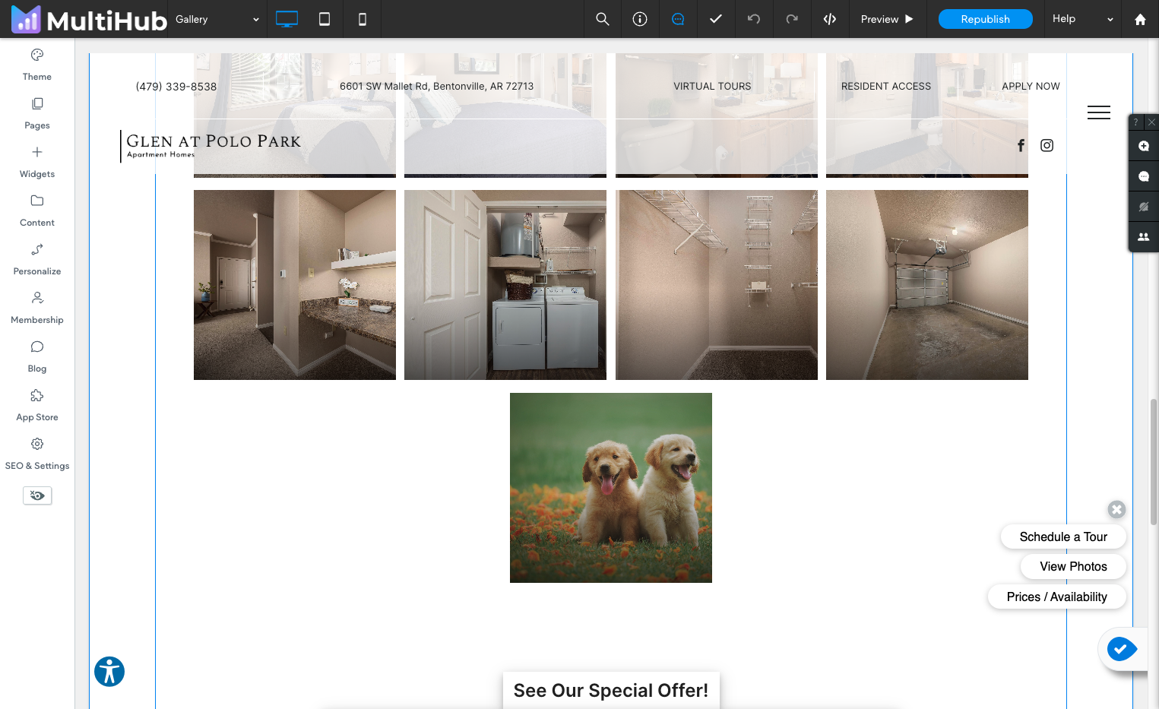This screenshot has height=709, width=1159.
Task: Redo the last change
Action: click(792, 19)
